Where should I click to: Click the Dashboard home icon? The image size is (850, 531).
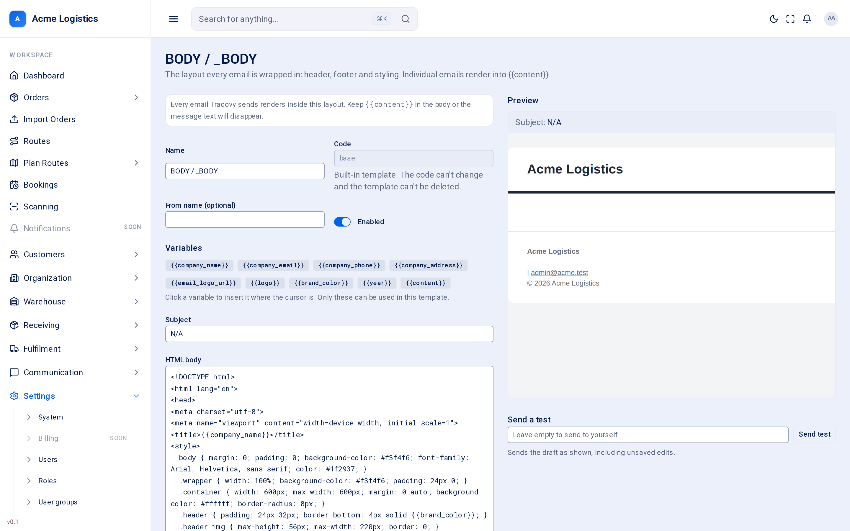point(14,76)
